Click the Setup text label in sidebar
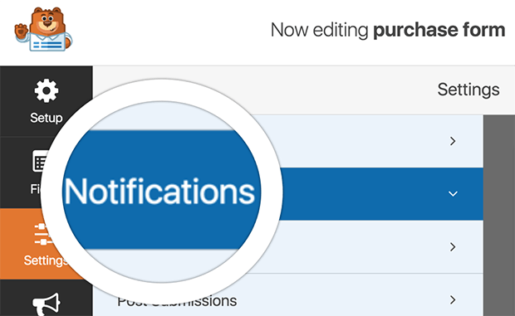This screenshot has height=316, width=515. click(x=47, y=118)
